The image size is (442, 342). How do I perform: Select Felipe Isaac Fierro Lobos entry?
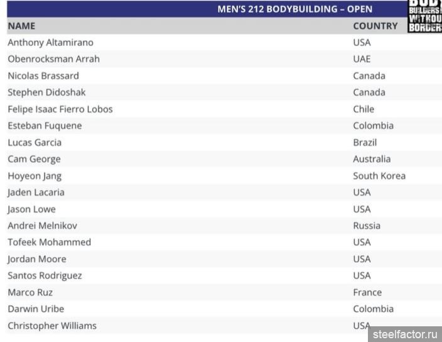point(60,109)
